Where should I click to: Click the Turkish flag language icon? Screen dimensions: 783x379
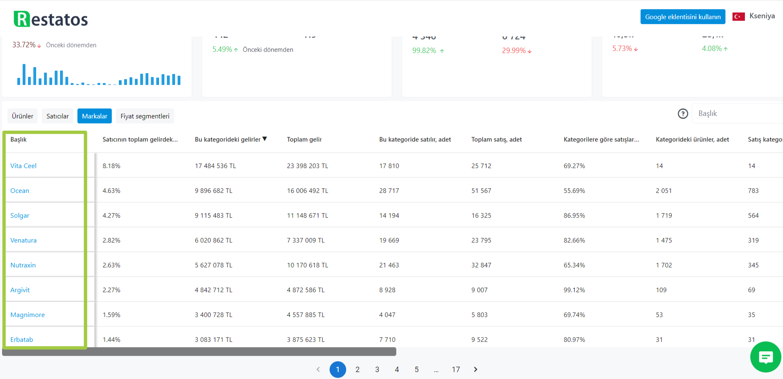click(x=739, y=17)
